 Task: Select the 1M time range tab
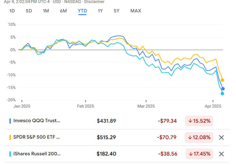46,11
